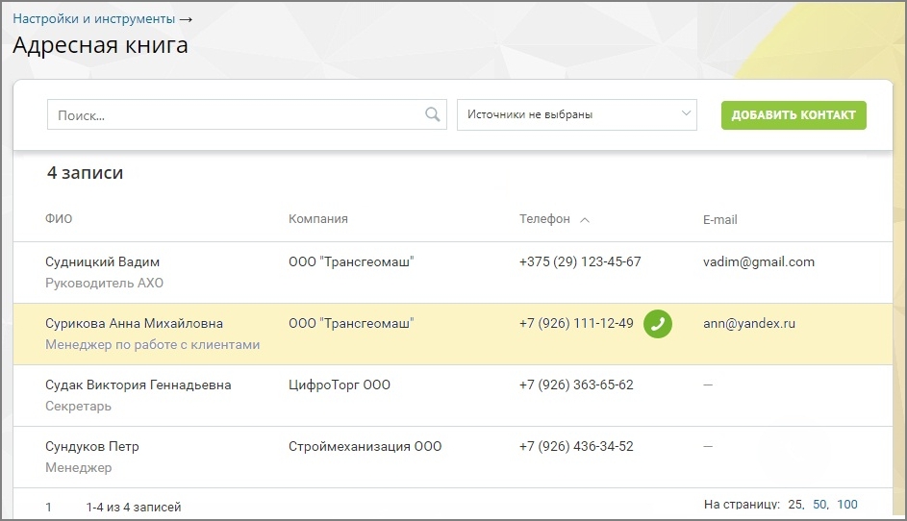Select contact Судницкий Вадим
The width and height of the screenshot is (907, 521).
(x=102, y=262)
